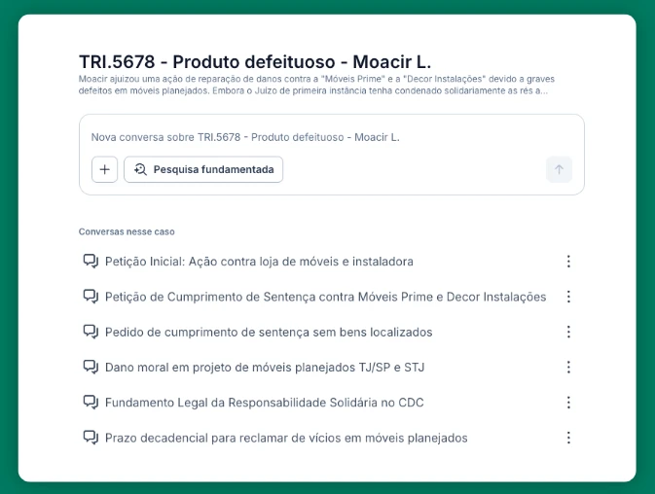Screen dimensions: 655x494
Task: Open options menu for Petição de Cumprimento de Sentença
Action: coord(568,297)
